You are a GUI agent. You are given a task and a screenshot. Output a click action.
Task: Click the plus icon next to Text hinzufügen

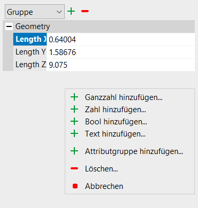pyautogui.click(x=74, y=134)
